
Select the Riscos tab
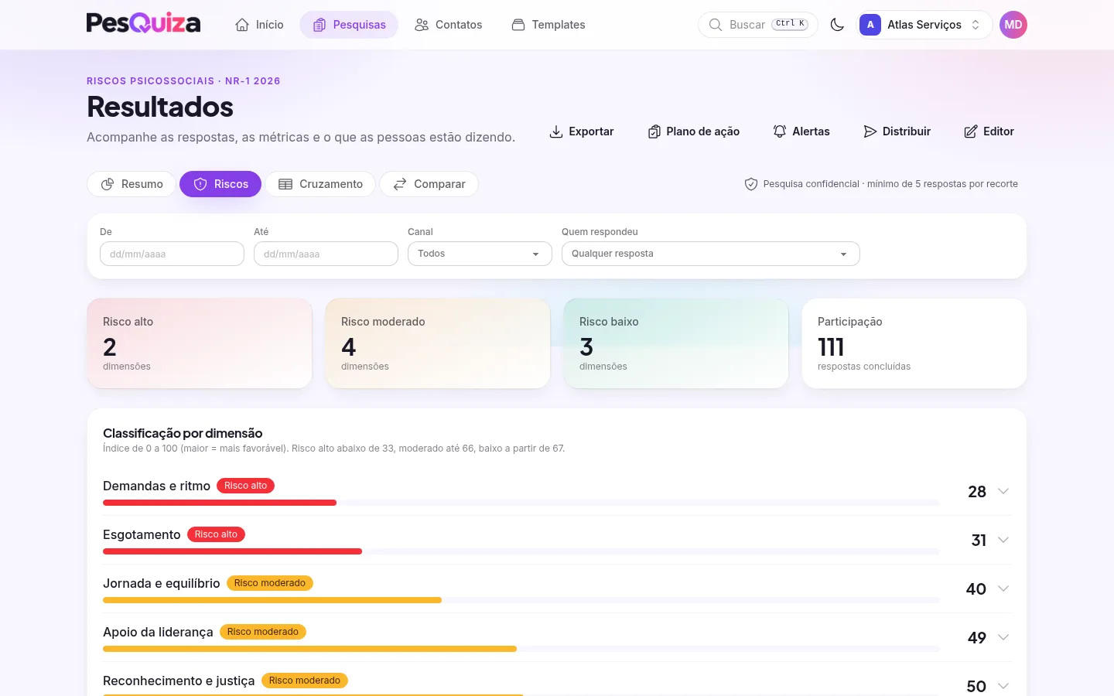pyautogui.click(x=220, y=184)
